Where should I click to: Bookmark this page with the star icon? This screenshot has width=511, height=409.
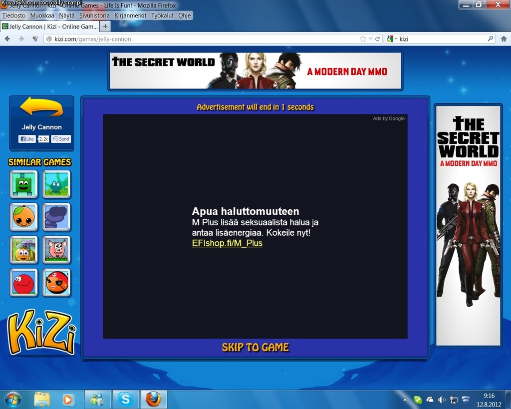point(363,39)
